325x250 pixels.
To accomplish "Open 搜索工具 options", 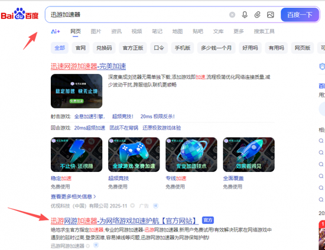I will 264,31.
